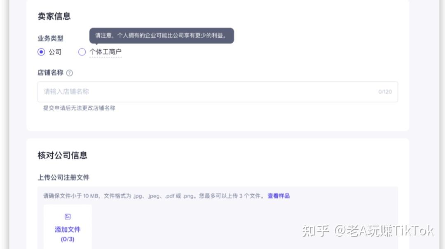Screen dimensions: 445x249
Task: Click the tooltip about 个人拥有的企业
Action: pyautogui.click(x=162, y=36)
